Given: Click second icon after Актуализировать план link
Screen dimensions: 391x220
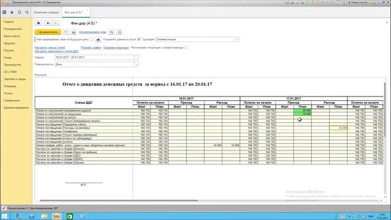Looking at the screenshot, I should pyautogui.click(x=120, y=32).
